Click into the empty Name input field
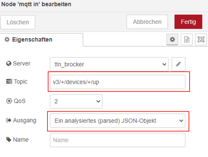Image resolution: width=208 pixels, height=157 pixels. (118, 140)
